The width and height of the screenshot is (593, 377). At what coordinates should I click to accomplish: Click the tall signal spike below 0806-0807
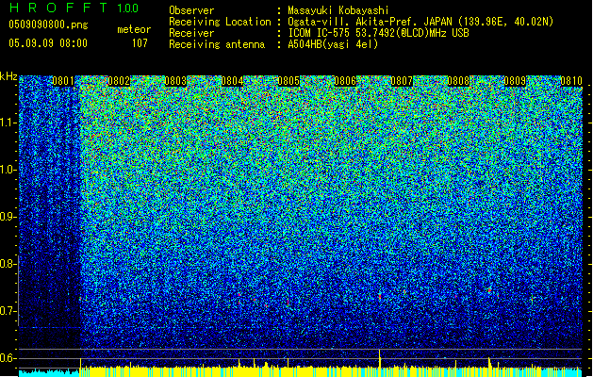379,358
